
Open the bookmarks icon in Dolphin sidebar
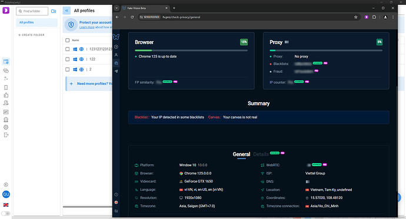(6, 87)
